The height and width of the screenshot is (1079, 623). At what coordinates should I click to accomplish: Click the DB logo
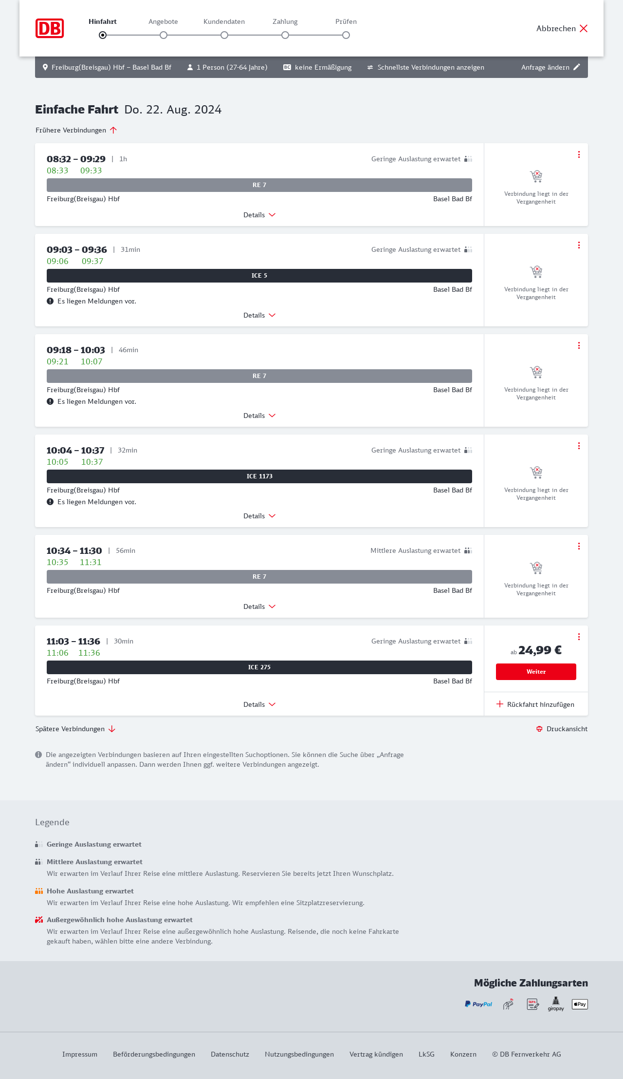(50, 28)
